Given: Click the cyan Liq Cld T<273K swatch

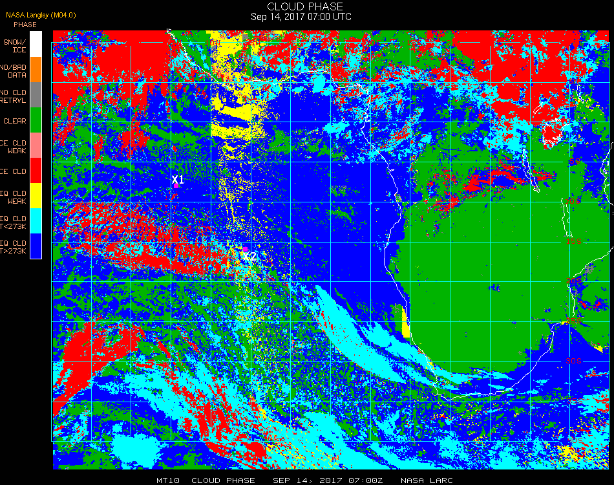Looking at the screenshot, I should [36, 221].
